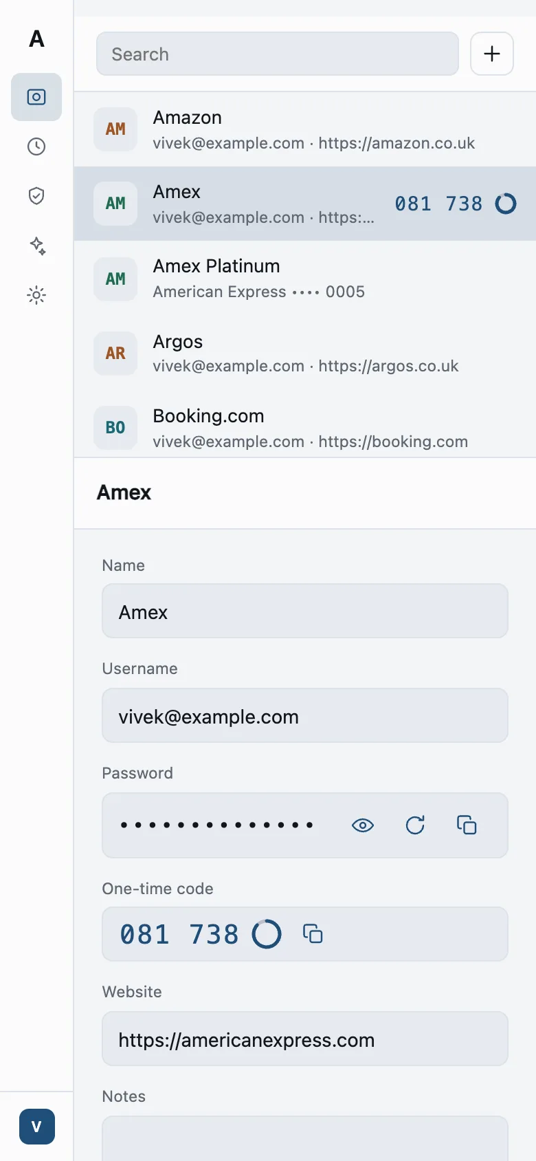Open the history clock icon in sidebar

36,147
